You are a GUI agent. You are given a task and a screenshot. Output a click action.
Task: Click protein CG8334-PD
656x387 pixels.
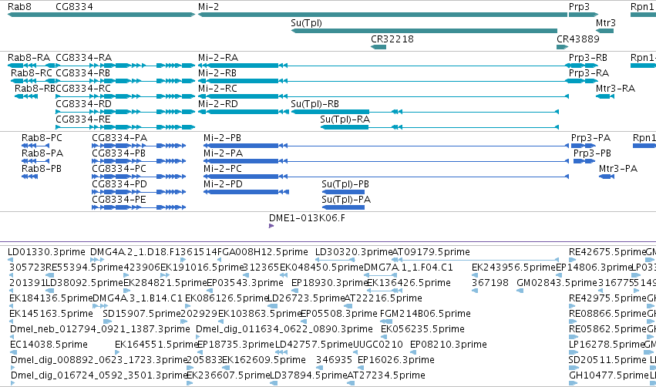[139, 192]
